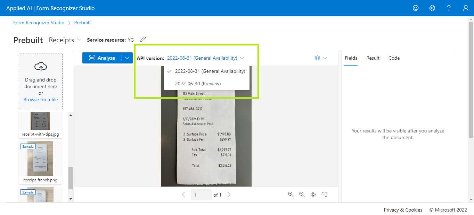Open the help question mark icon

[x=449, y=8]
